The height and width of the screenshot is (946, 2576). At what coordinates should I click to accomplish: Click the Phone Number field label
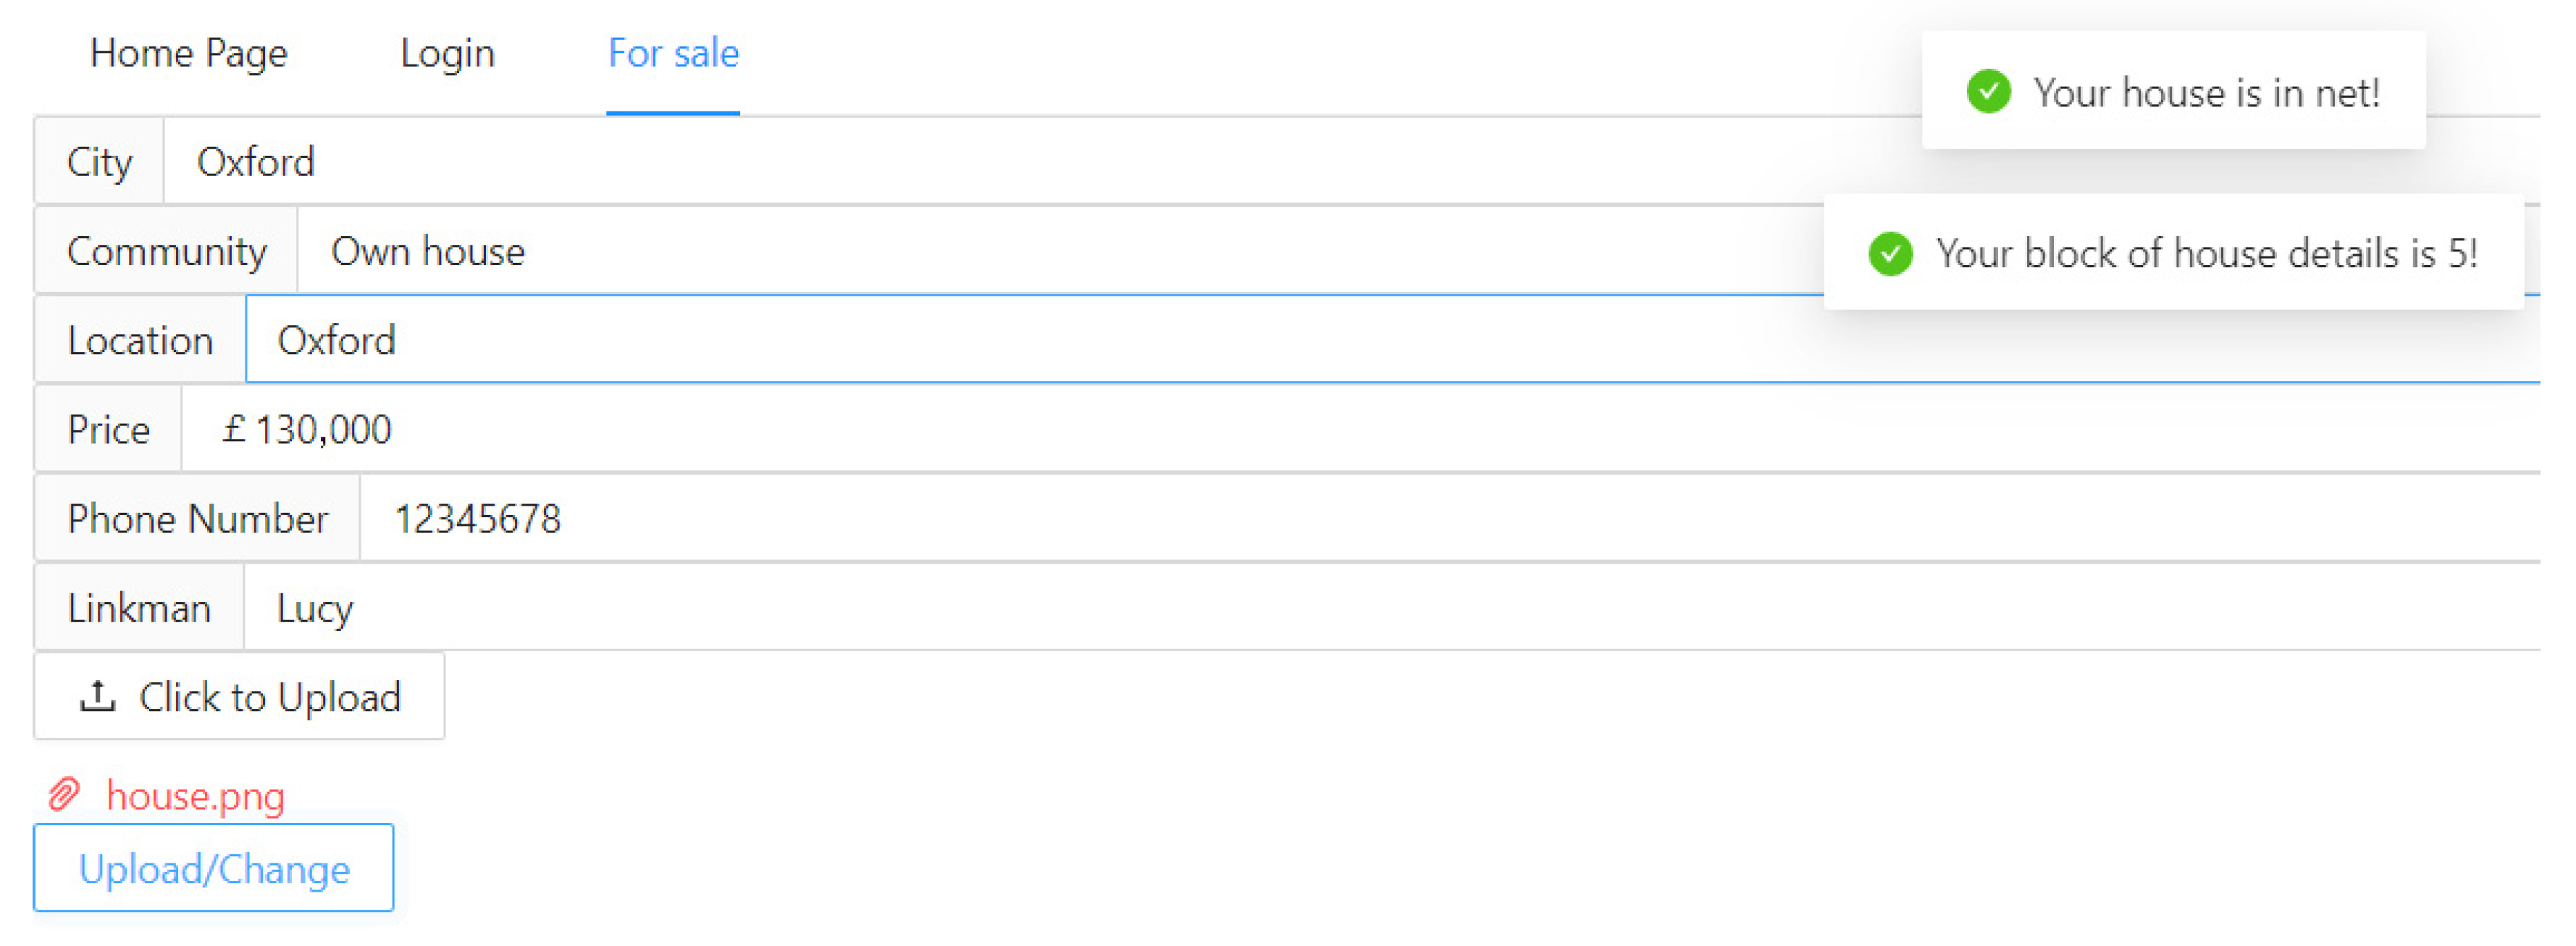(197, 519)
